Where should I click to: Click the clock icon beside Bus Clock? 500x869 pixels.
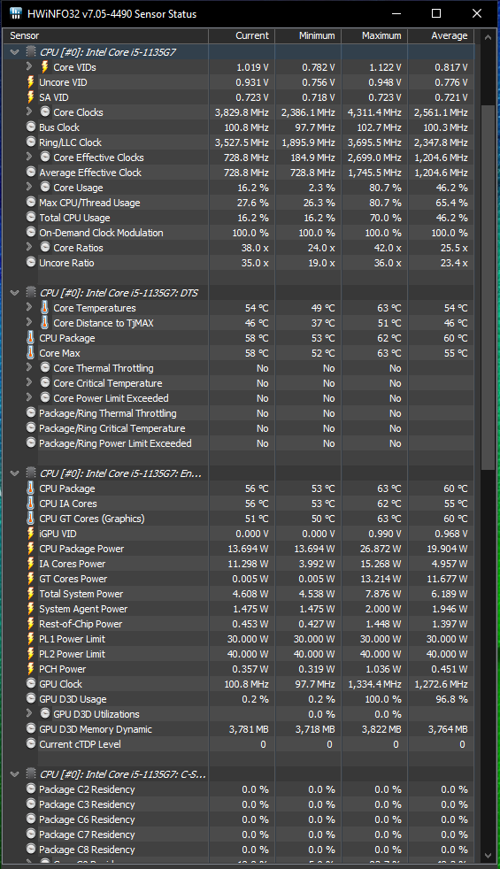31,127
